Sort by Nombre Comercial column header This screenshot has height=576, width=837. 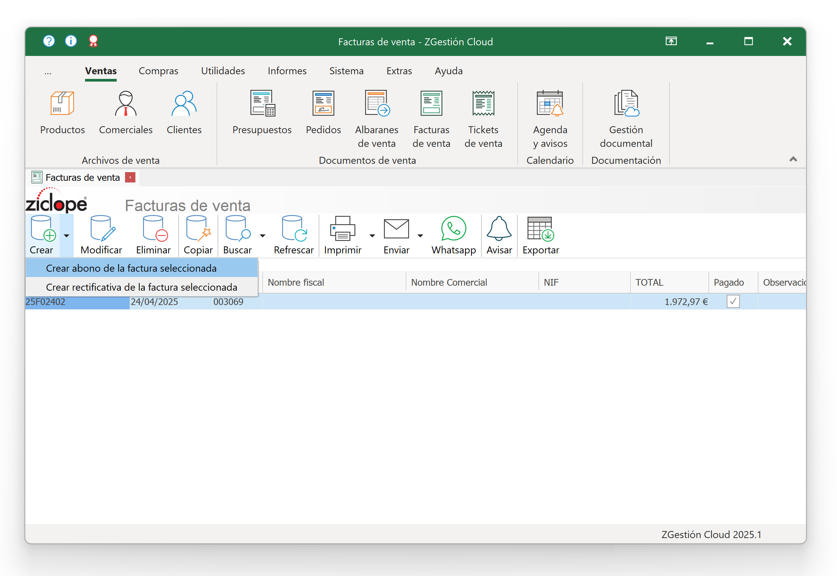[x=473, y=282]
